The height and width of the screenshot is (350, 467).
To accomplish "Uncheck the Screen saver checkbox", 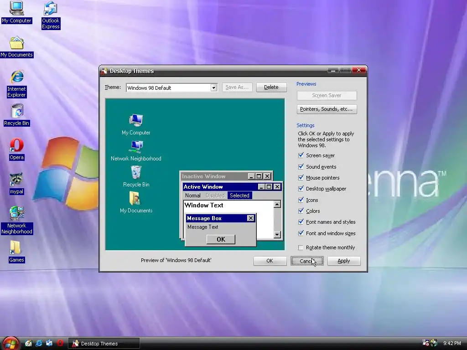I will click(301, 155).
